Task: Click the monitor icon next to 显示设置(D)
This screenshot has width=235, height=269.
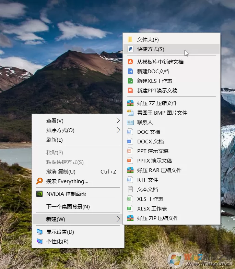Action: pyautogui.click(x=39, y=232)
